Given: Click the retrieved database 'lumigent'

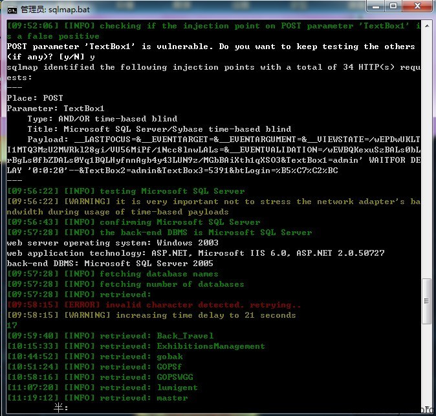Looking at the screenshot, I should point(177,388).
